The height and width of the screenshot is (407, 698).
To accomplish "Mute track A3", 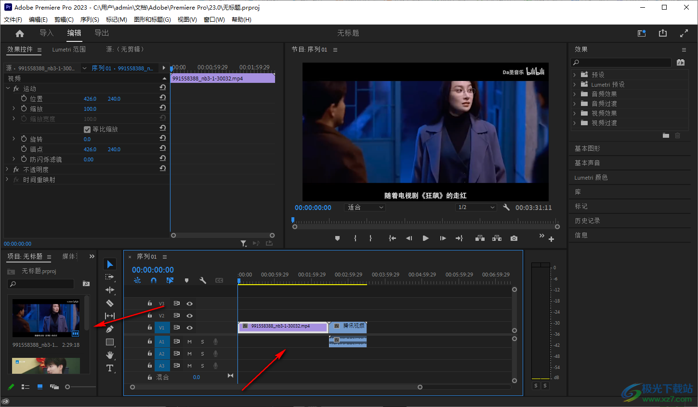I will [x=189, y=366].
